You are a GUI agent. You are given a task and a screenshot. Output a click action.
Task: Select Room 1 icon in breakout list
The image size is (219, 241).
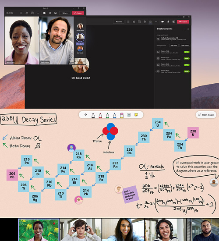click(x=158, y=52)
